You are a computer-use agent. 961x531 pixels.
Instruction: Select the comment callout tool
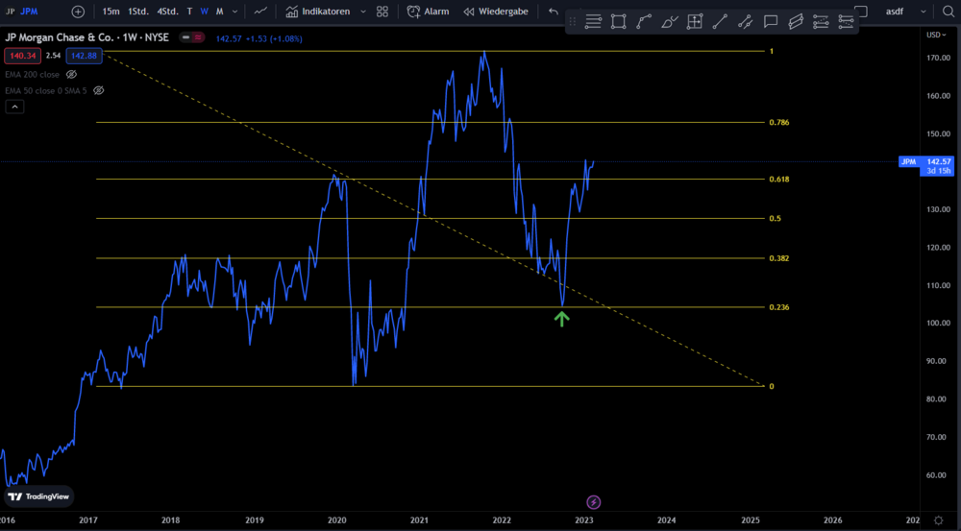pos(771,22)
